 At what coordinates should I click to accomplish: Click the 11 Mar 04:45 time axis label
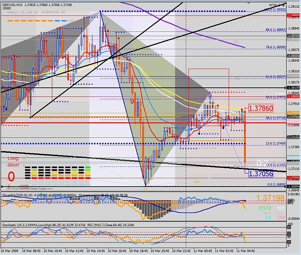coord(246,251)
